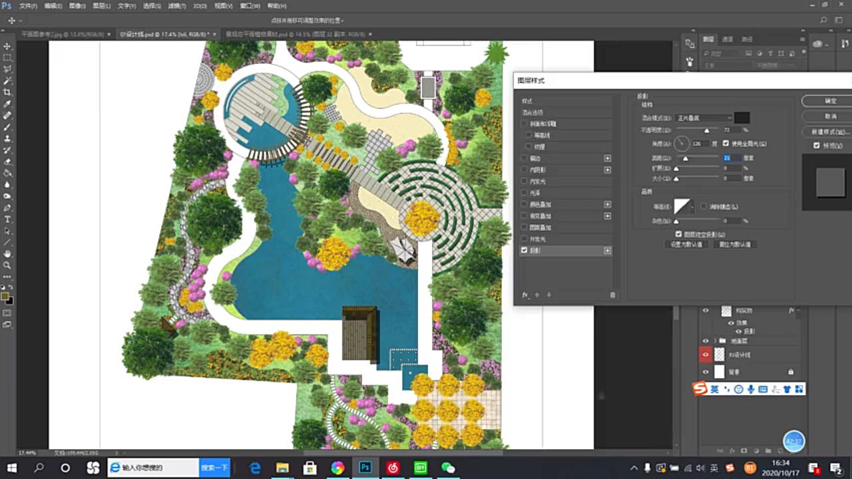Screen dimensions: 852x479
Task: Click the 距离 value input field
Action: point(732,158)
